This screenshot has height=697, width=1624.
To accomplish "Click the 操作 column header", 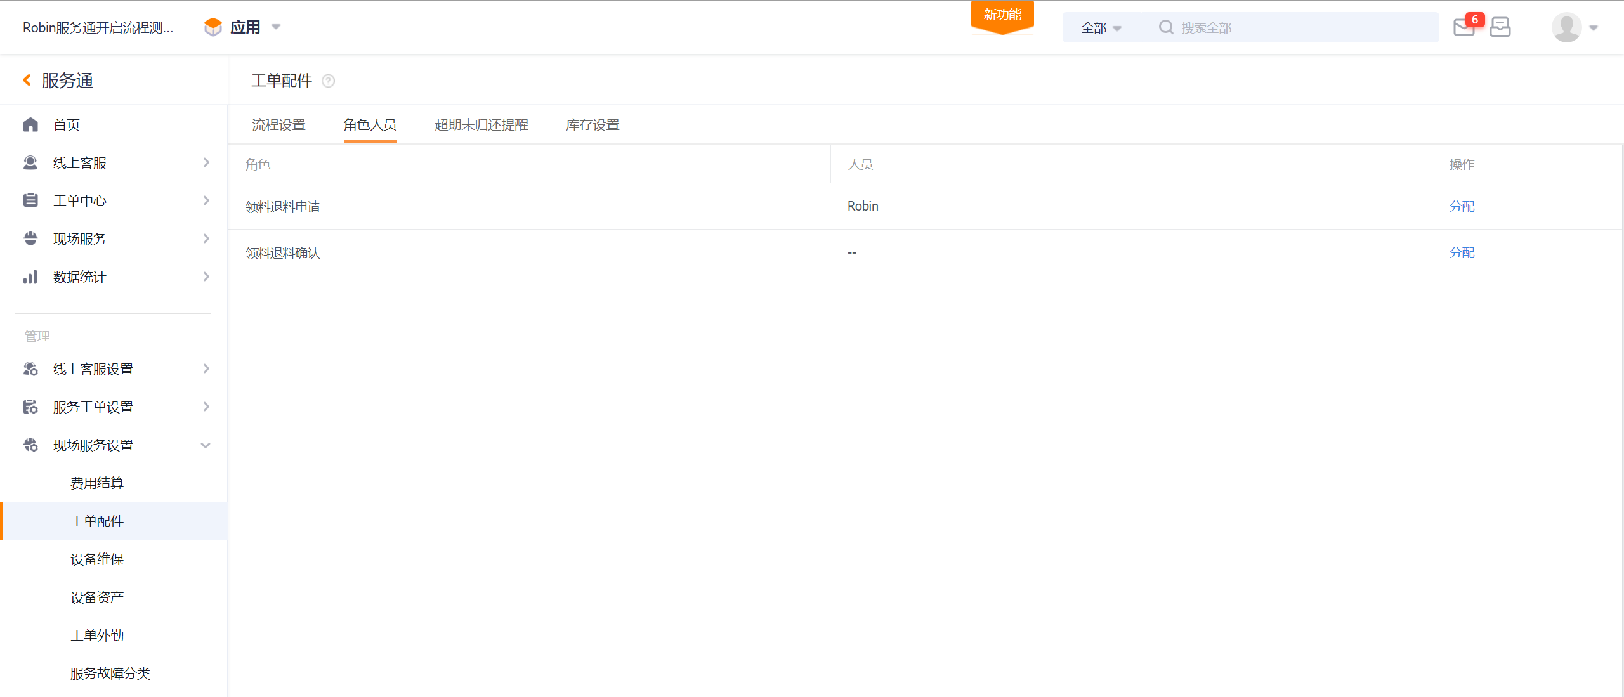I will [x=1462, y=164].
